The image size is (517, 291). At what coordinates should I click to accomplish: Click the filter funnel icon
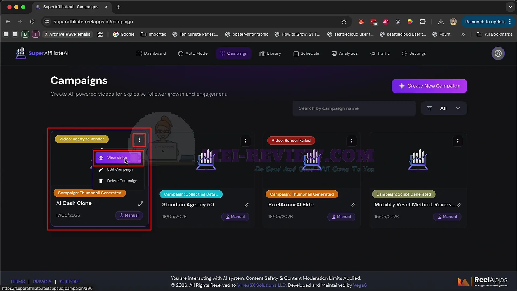click(x=429, y=108)
